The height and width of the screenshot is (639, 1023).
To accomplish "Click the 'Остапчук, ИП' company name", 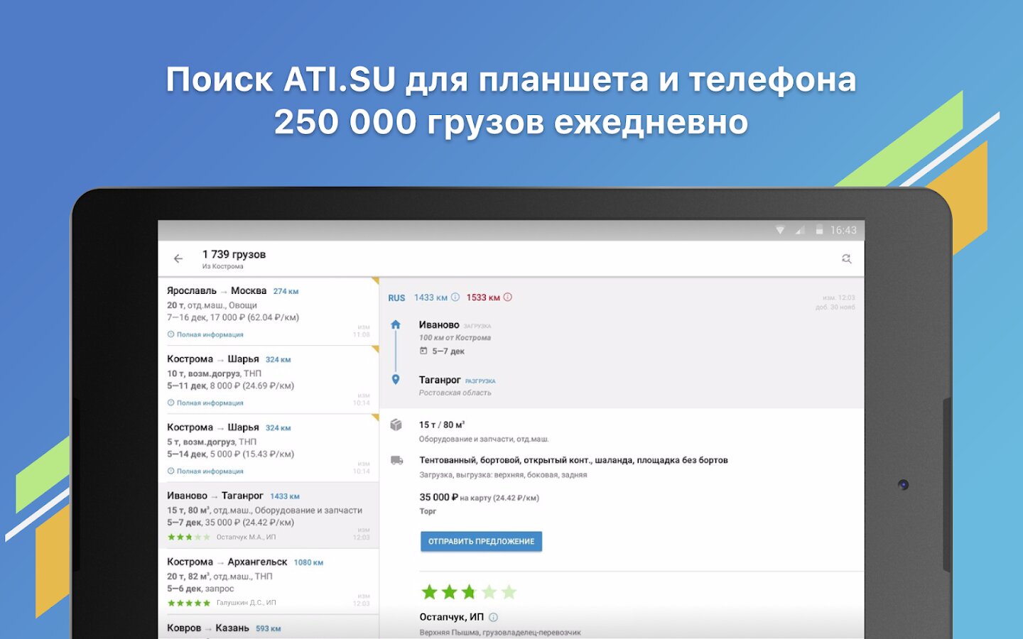I will click(451, 617).
